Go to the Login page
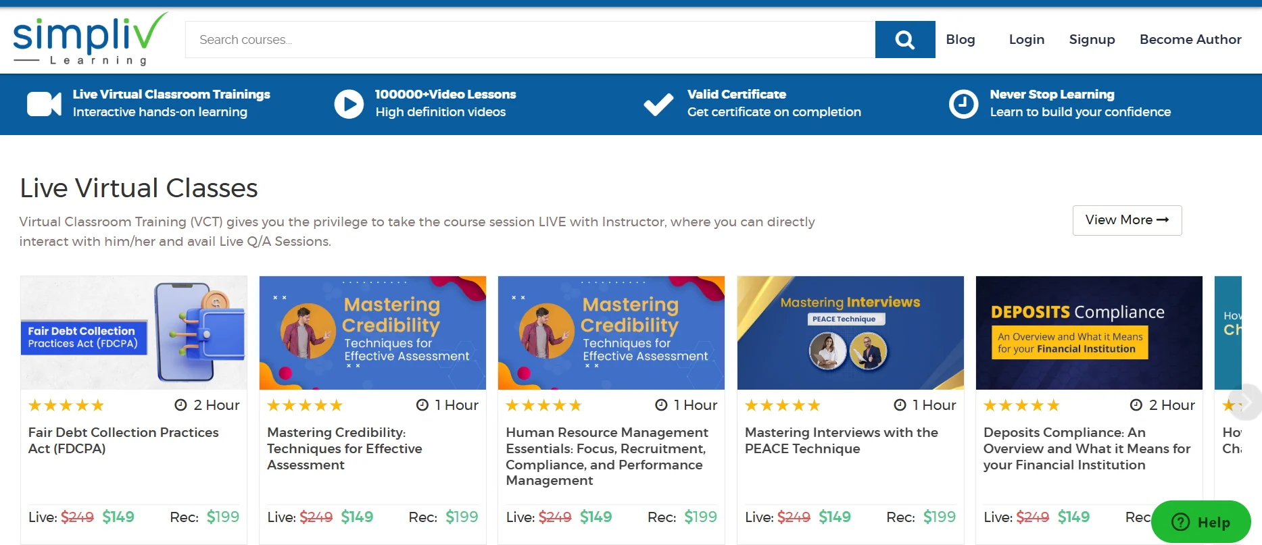Screen dimensions: 1262x545 [x=1026, y=40]
